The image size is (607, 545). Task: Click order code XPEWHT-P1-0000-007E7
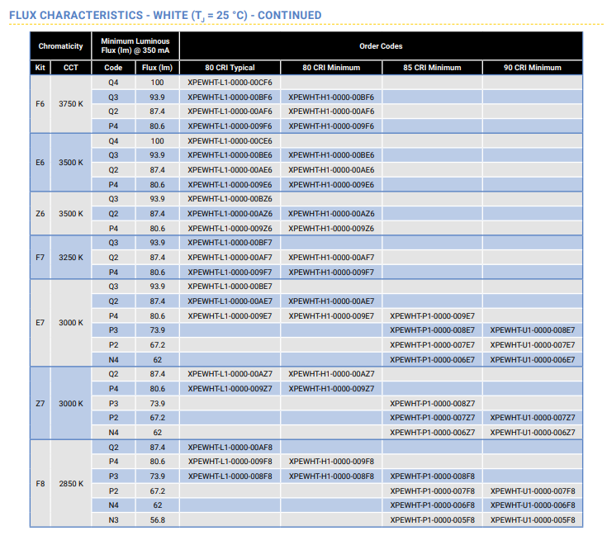click(432, 345)
